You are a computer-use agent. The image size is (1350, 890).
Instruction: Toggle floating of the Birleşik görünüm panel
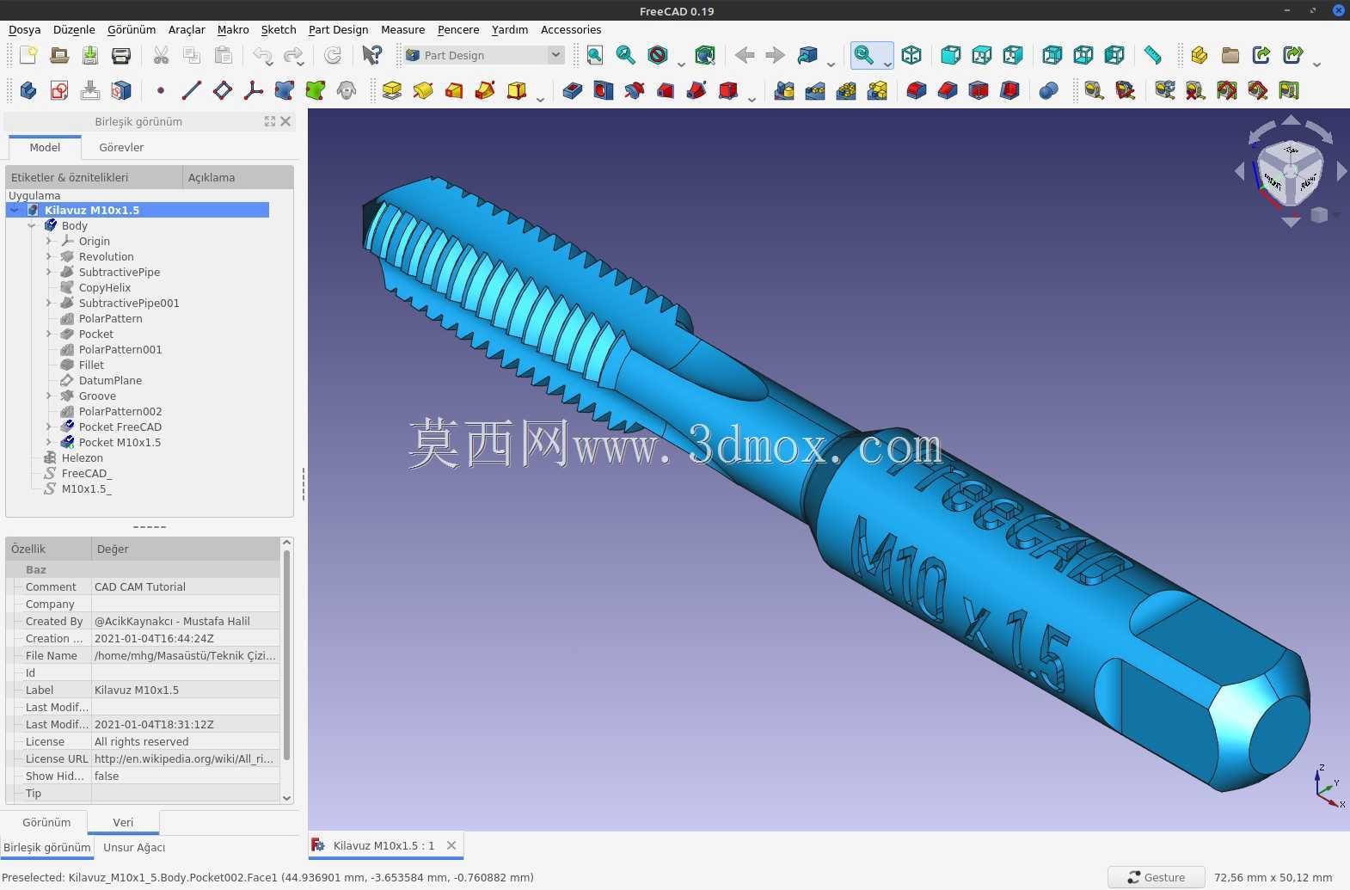(x=270, y=121)
